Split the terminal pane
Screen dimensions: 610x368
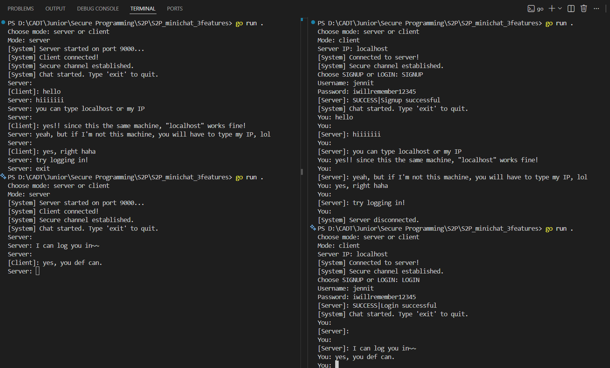coord(571,8)
